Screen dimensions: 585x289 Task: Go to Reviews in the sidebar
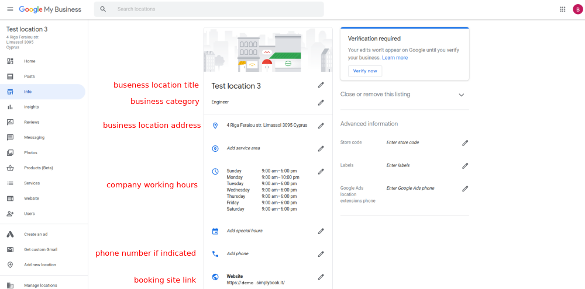[x=32, y=122]
